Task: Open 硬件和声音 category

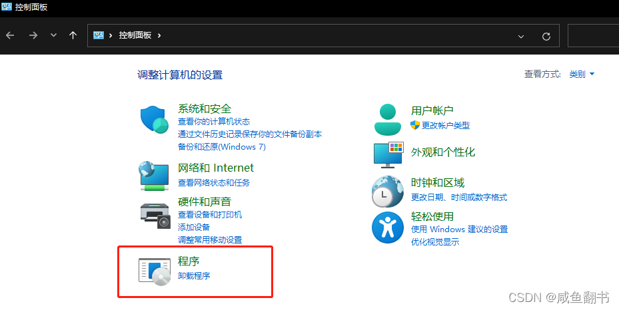Action: 205,202
